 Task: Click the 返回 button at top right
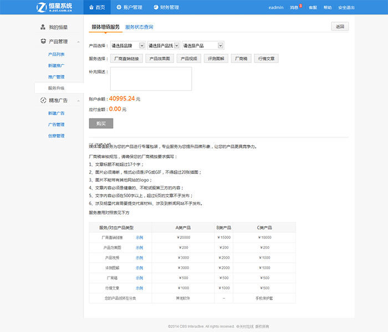coord(339,27)
